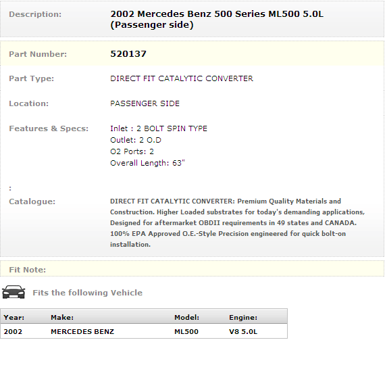The width and height of the screenshot is (385, 384).
Task: Select the V8 5.0L engine cell
Action: tap(243, 332)
